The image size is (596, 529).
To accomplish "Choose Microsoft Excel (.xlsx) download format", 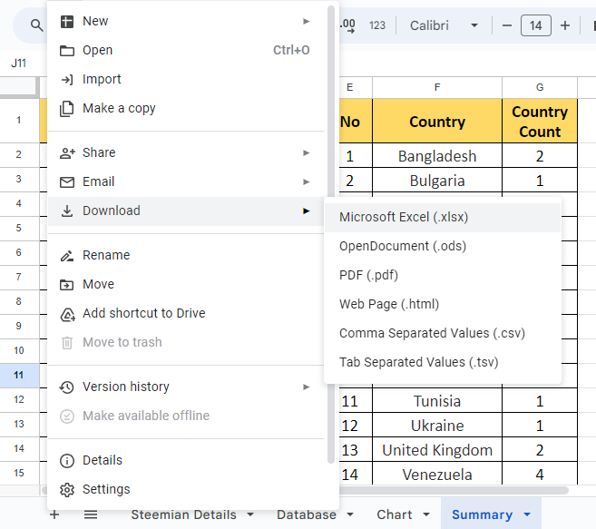I will 404,217.
